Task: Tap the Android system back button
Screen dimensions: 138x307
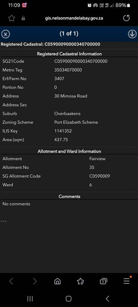Action: [x=107, y=299]
